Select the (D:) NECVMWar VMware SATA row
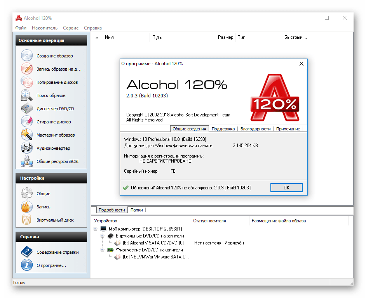The width and height of the screenshot is (366, 298). pyautogui.click(x=156, y=257)
